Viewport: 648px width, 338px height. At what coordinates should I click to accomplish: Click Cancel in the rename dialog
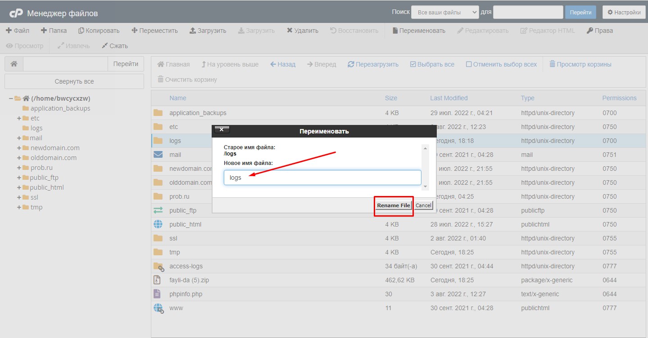click(423, 205)
